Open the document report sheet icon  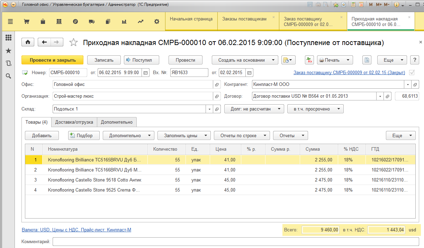367,60
